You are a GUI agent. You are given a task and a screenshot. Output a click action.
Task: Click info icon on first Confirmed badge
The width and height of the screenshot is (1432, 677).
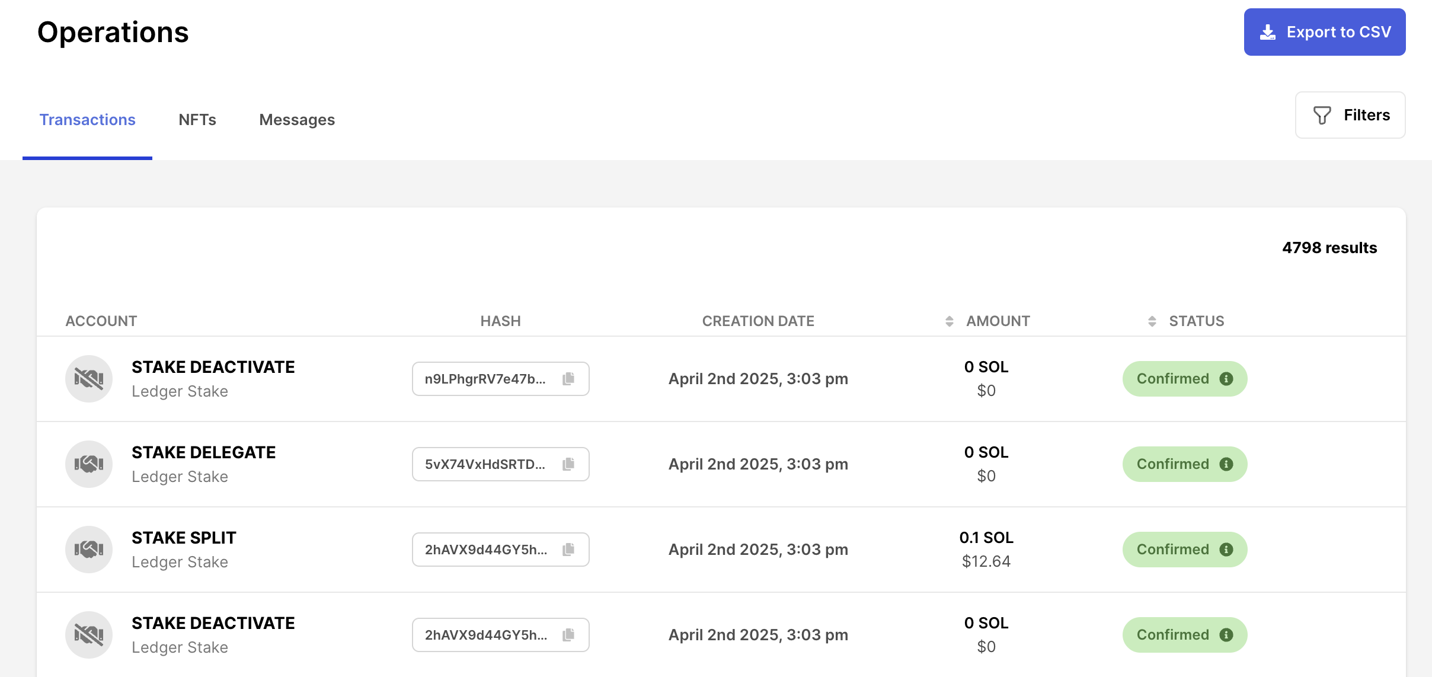tap(1226, 379)
